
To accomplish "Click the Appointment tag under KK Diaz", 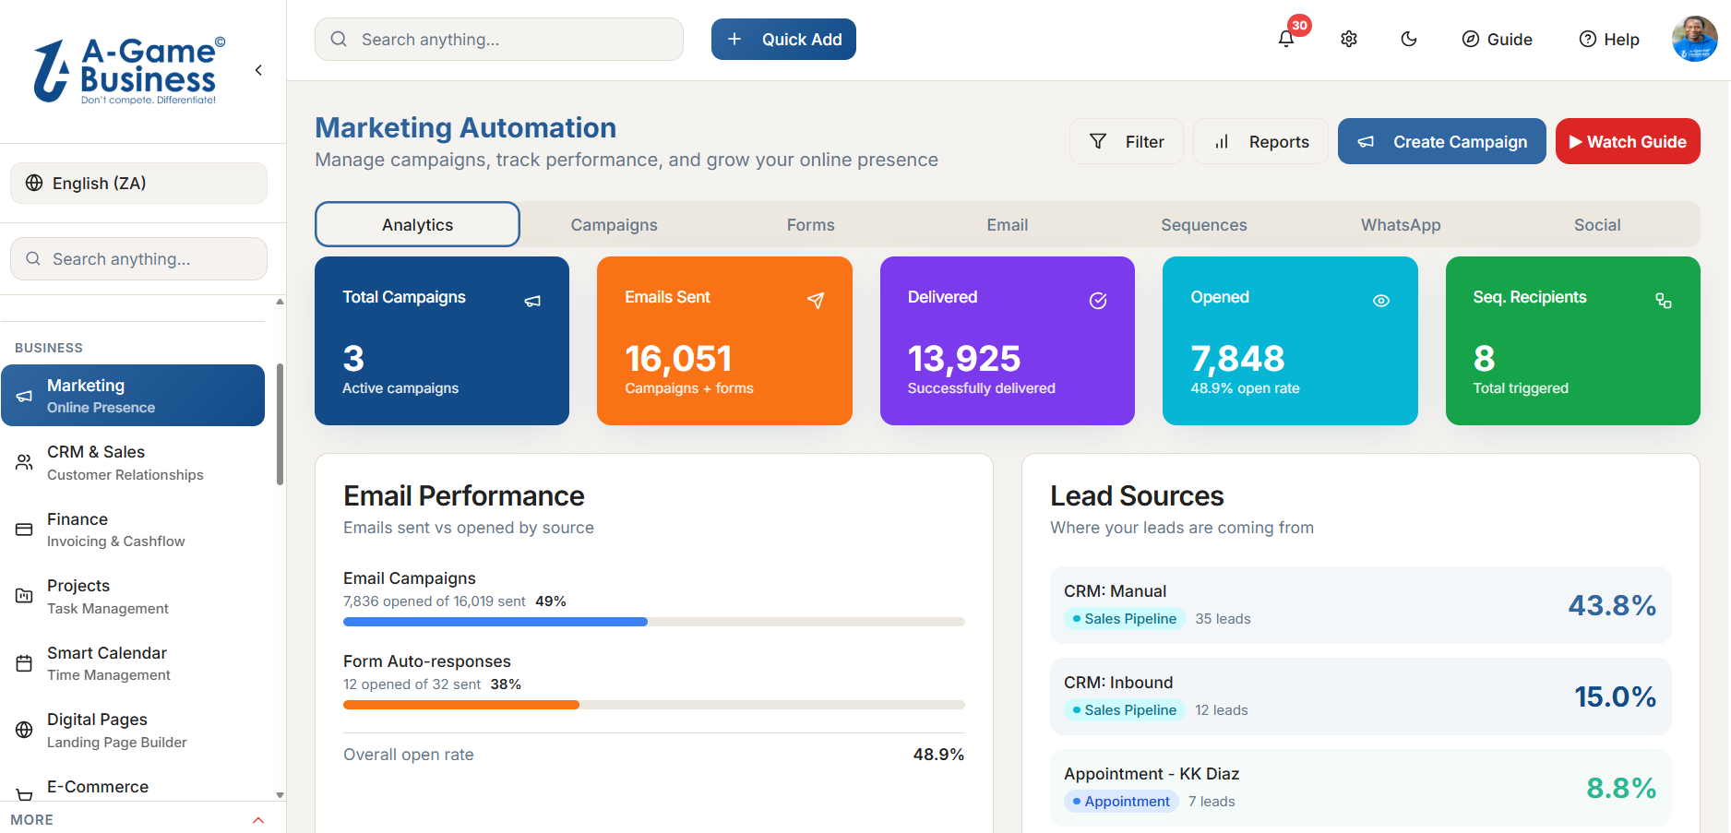I will pos(1120,802).
